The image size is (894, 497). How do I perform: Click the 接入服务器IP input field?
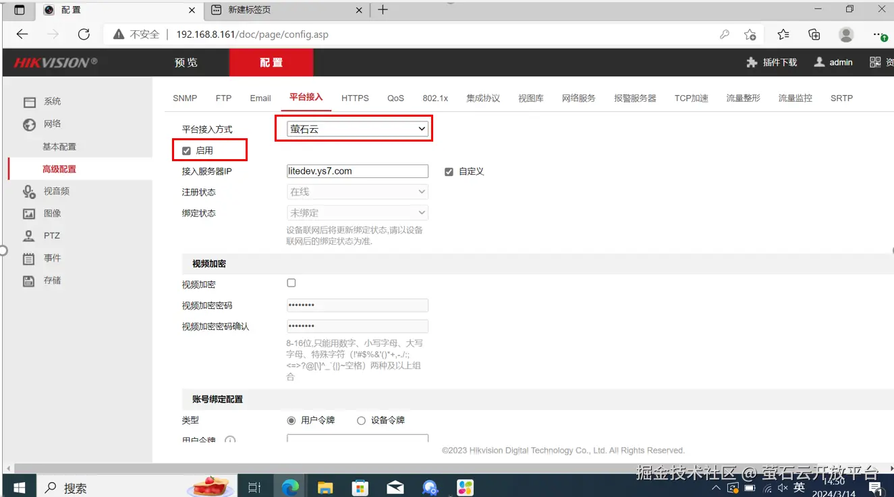pos(358,171)
